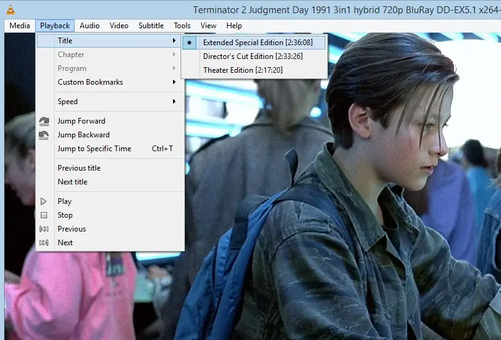501x340 pixels.
Task: Expand the Program submenu arrow
Action: [x=174, y=68]
